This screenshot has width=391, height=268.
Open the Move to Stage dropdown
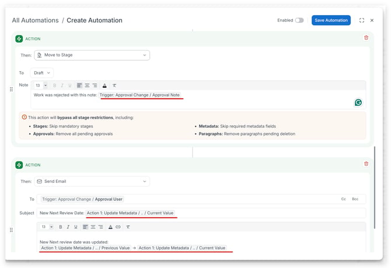click(92, 55)
